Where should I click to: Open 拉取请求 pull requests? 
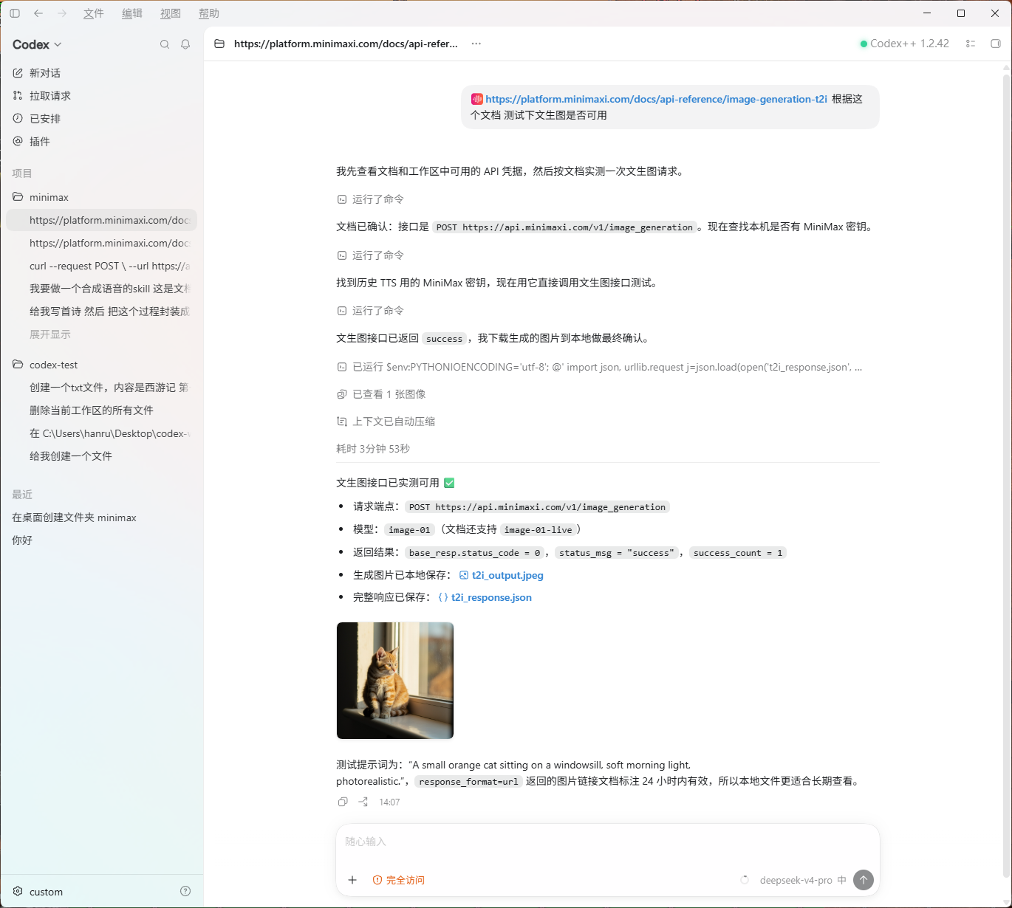click(x=101, y=96)
